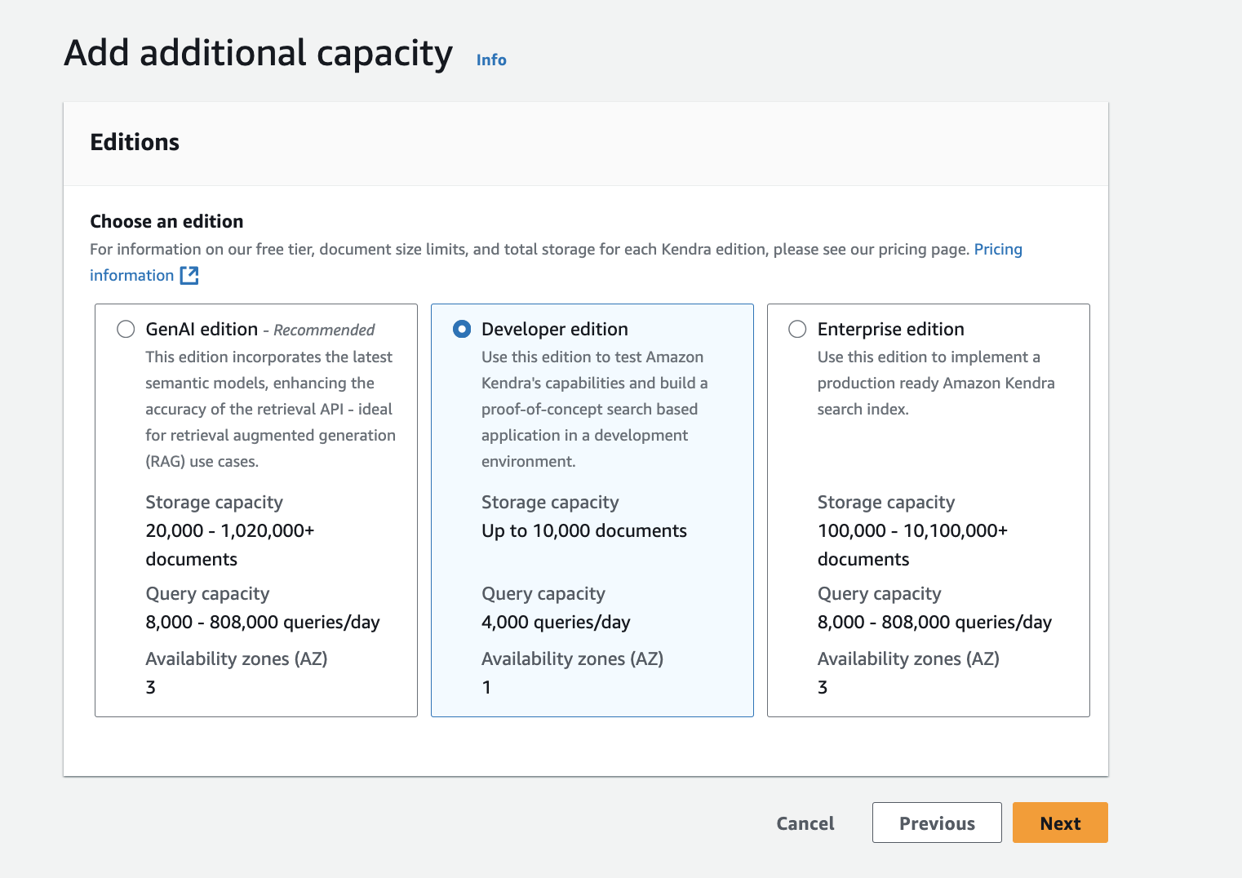Viewport: 1242px width, 878px height.
Task: Click the GenAI edition description text
Action: tap(269, 409)
